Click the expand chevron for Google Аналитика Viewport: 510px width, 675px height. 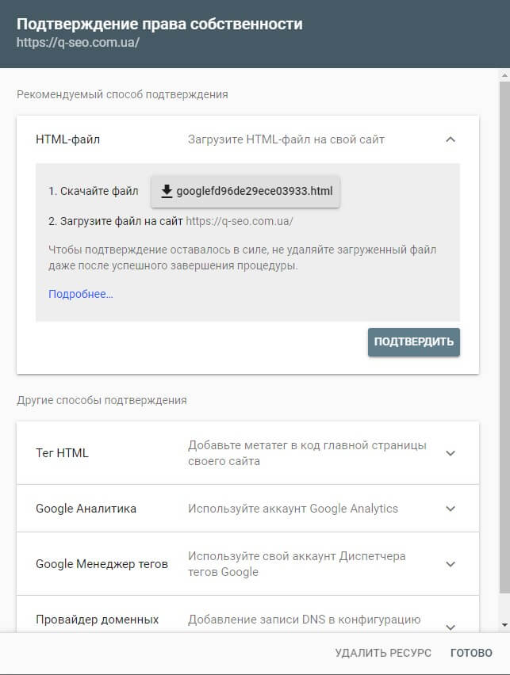click(x=451, y=509)
